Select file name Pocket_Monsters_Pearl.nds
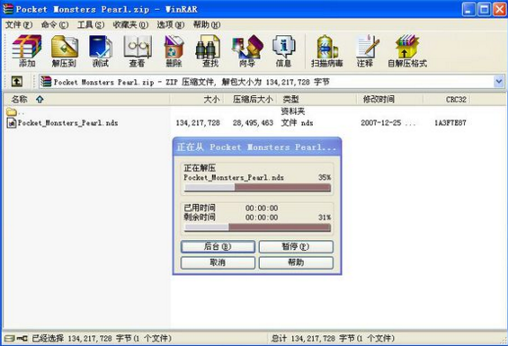The width and height of the screenshot is (508, 346). click(x=67, y=123)
